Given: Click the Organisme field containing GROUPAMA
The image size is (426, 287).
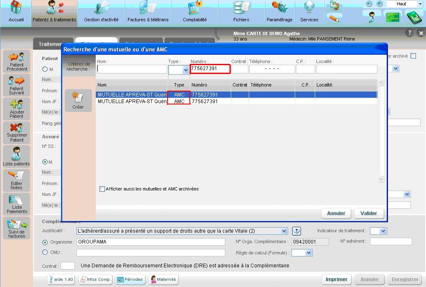Looking at the screenshot, I should (x=151, y=242).
